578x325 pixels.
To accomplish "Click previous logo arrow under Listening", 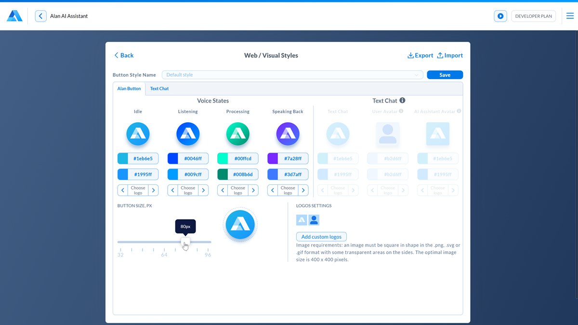I will (x=173, y=190).
